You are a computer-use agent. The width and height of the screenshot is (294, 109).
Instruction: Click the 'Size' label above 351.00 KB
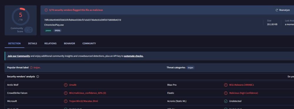(269, 21)
